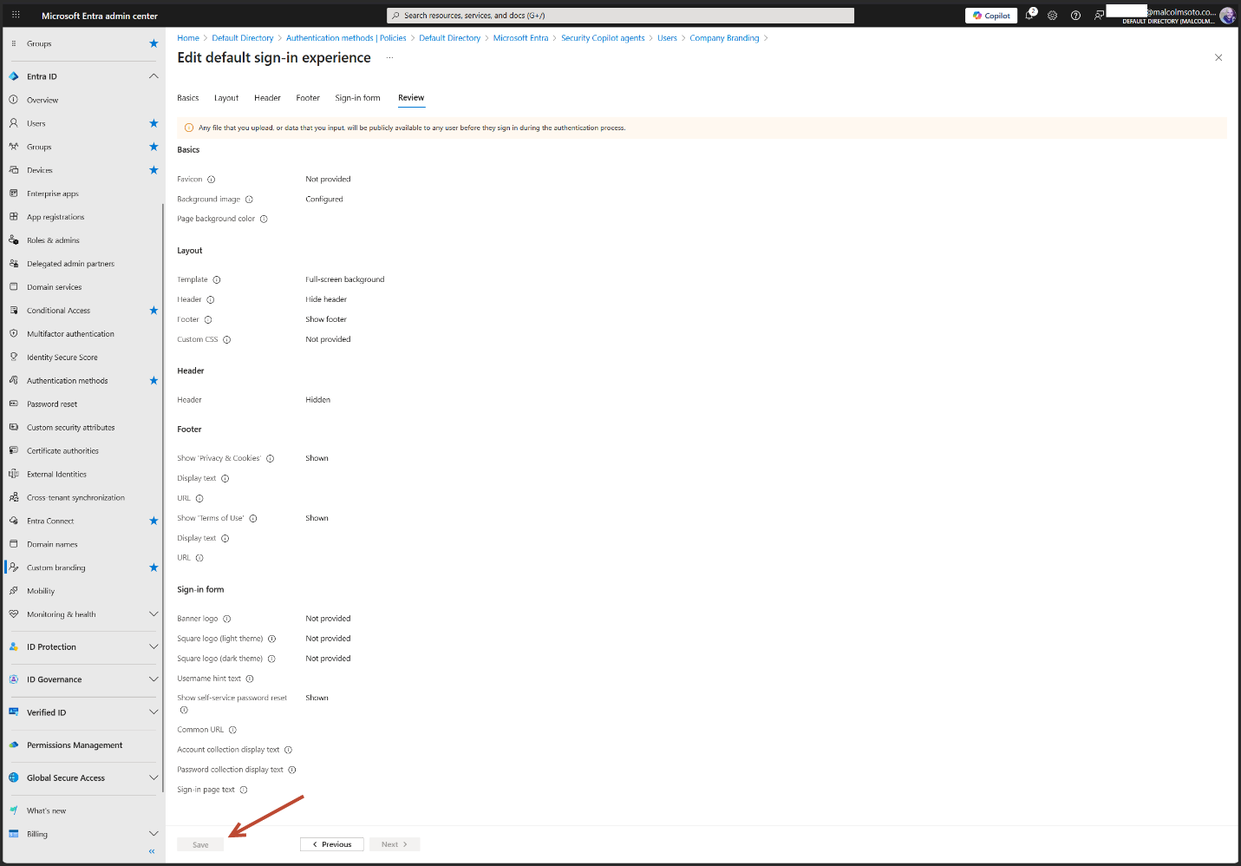Switch to the Layout tab
The image size is (1241, 866).
pyautogui.click(x=225, y=97)
